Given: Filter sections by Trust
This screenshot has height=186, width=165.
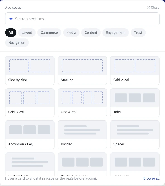Looking at the screenshot, I should point(138,32).
